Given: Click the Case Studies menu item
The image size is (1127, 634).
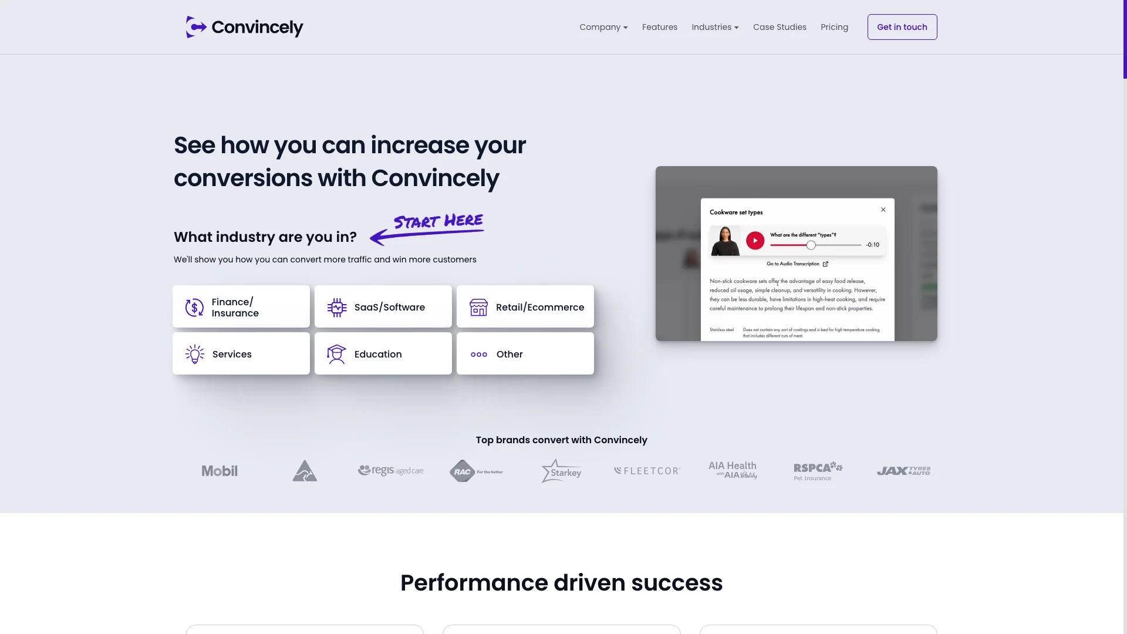Looking at the screenshot, I should (x=780, y=26).
